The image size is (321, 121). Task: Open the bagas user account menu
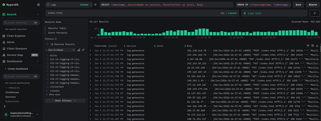tap(21, 115)
